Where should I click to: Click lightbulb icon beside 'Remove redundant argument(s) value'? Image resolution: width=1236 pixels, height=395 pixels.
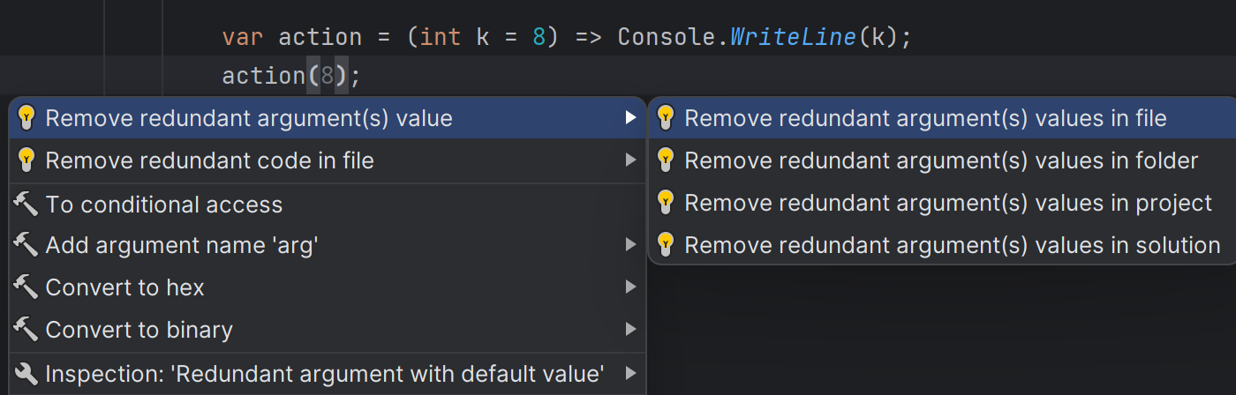coord(26,118)
